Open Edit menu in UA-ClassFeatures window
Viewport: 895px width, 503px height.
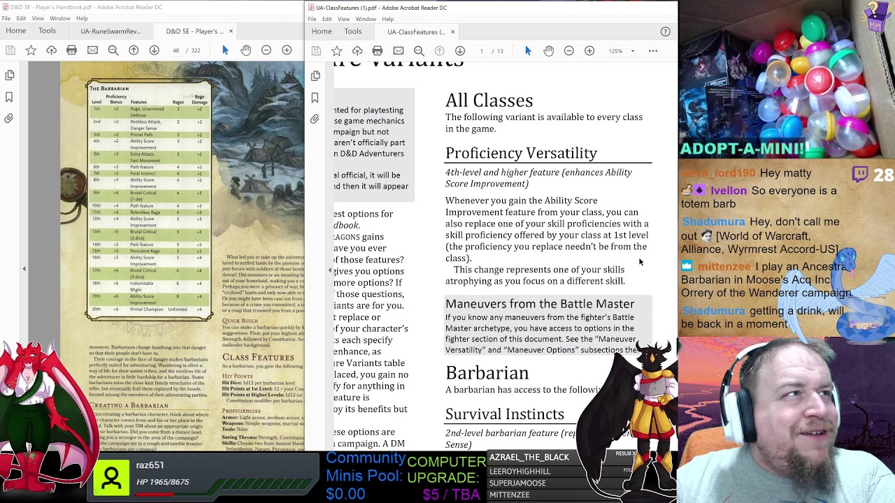pyautogui.click(x=327, y=19)
